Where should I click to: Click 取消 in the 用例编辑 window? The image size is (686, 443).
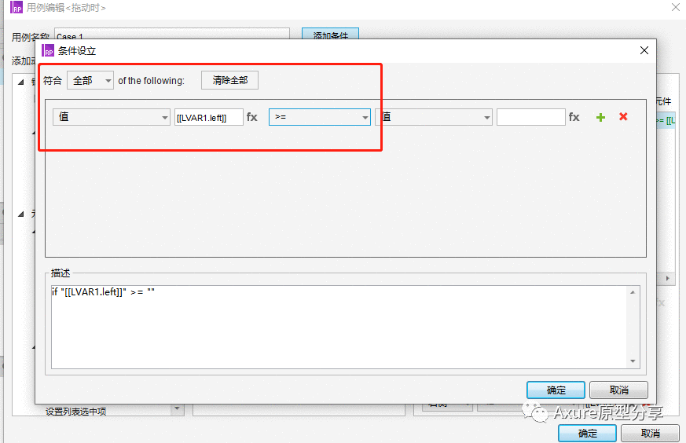[x=650, y=433]
